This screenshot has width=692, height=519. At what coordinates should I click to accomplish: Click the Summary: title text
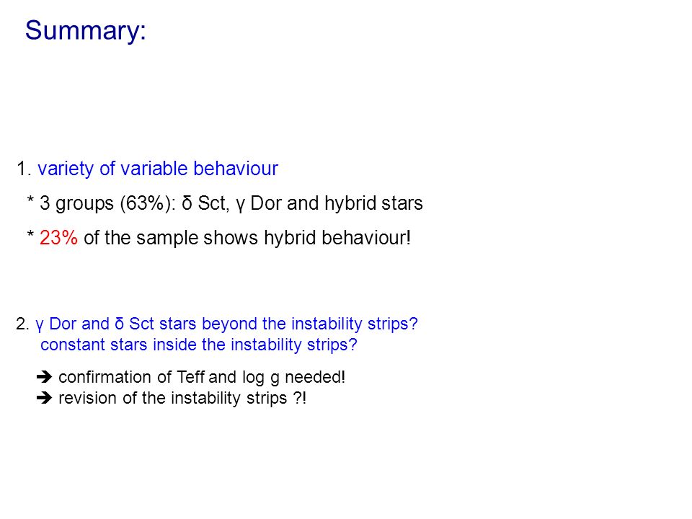tap(85, 31)
